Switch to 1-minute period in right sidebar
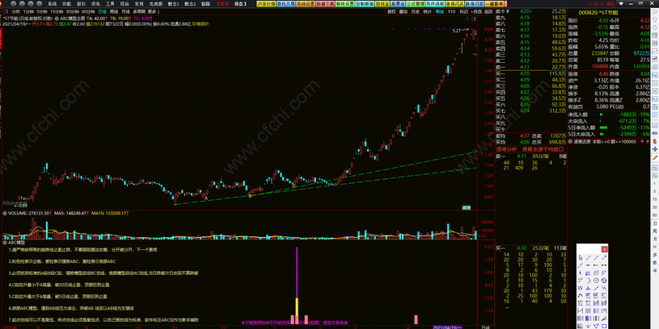Viewport: 659px width, 329px height. pyautogui.click(x=655, y=184)
